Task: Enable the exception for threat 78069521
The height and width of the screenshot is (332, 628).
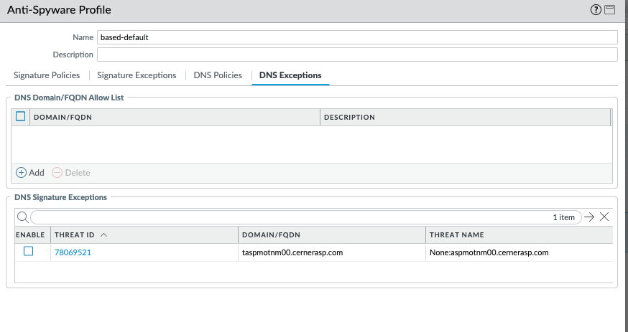Action: point(29,252)
